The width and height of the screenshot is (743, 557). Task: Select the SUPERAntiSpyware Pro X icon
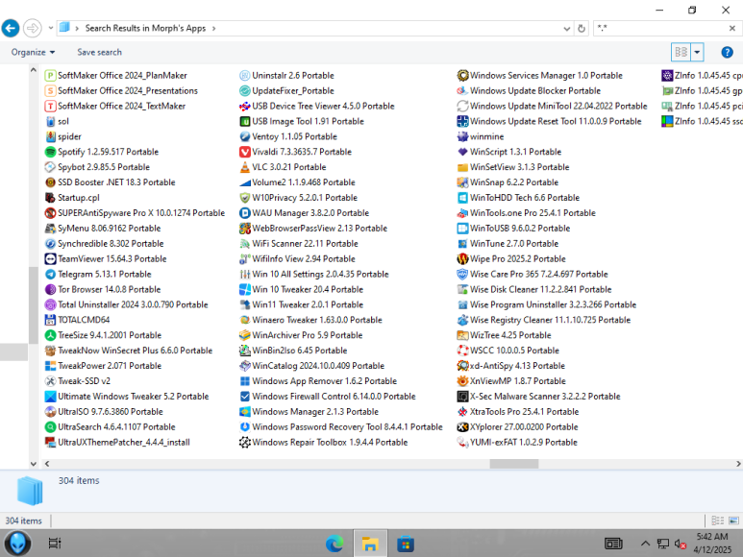50,213
